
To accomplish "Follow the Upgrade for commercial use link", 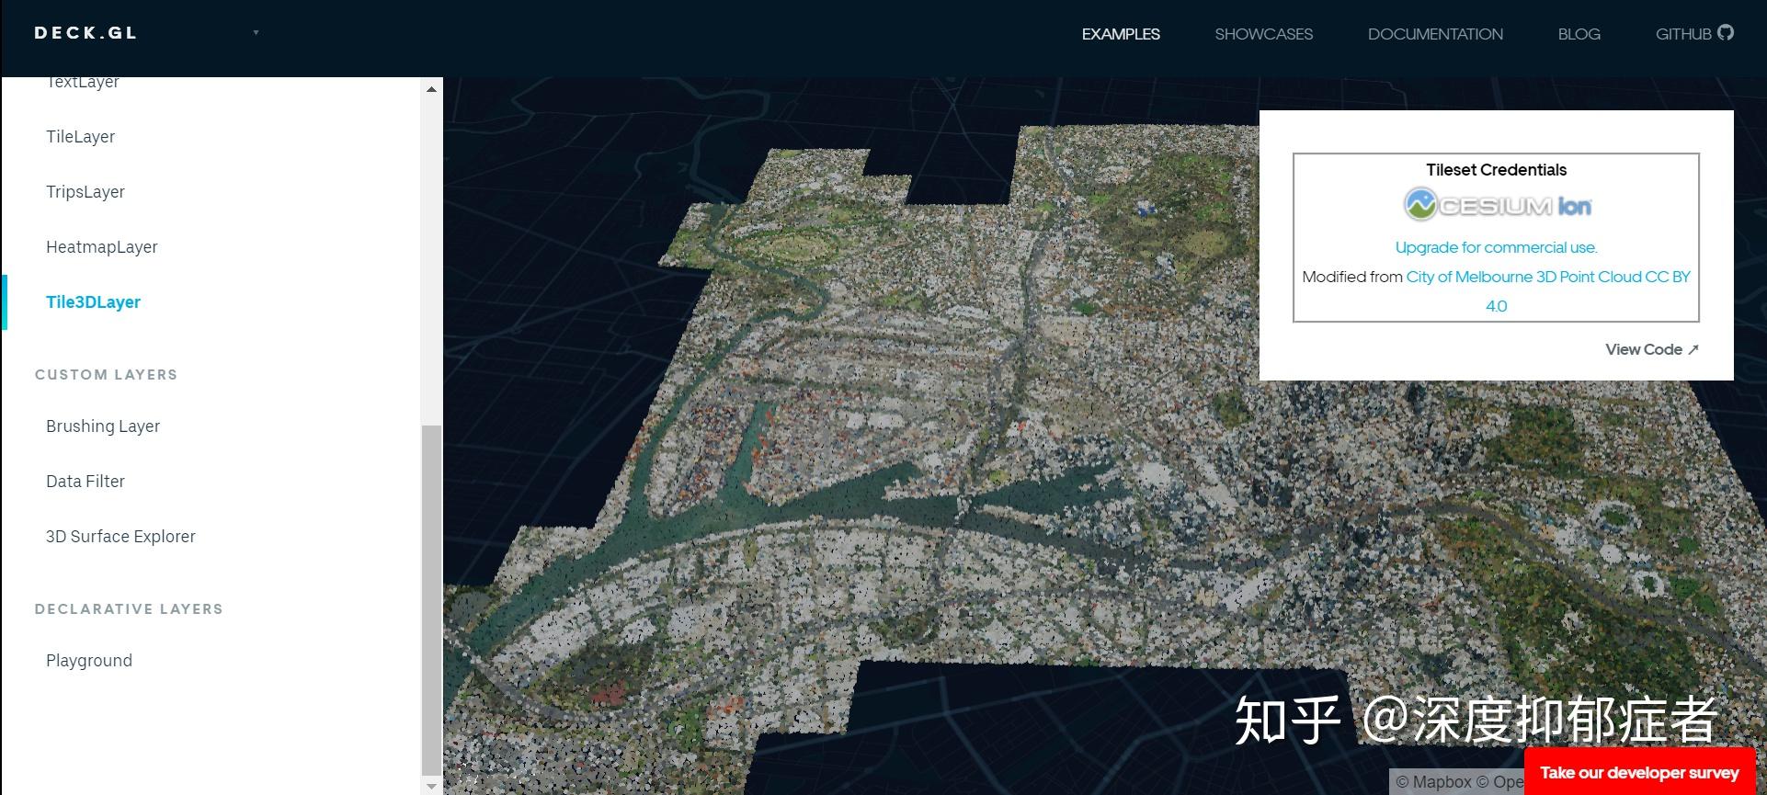I will (1497, 247).
